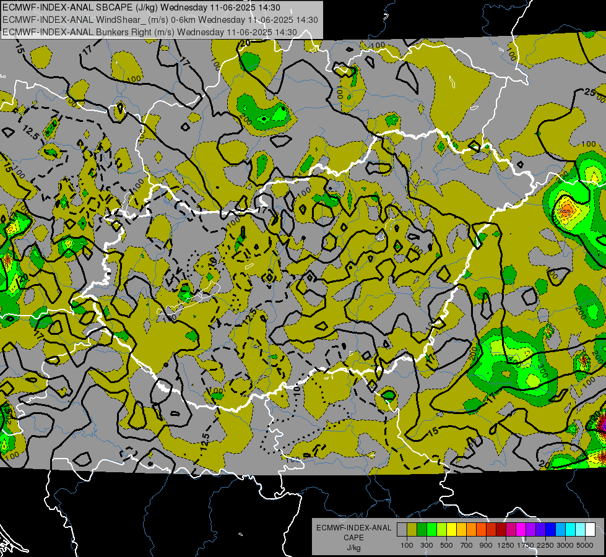
Task: Click the CAPE label in the legend
Action: [x=353, y=538]
